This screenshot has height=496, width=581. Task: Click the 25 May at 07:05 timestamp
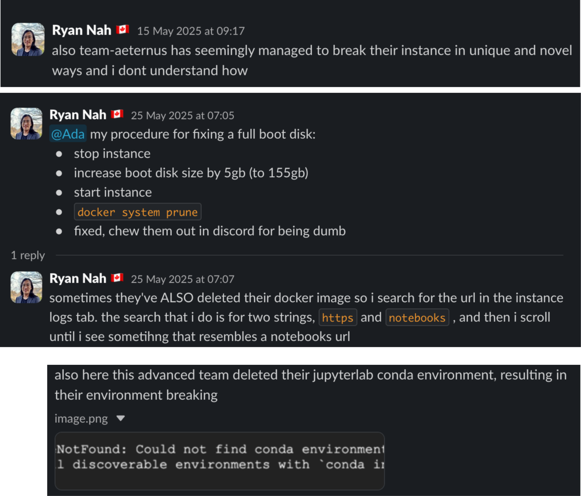coord(182,116)
